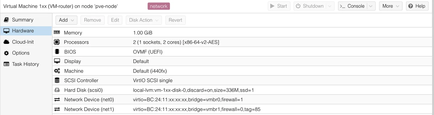The width and height of the screenshot is (434, 115).
Task: Click the network tag label
Action: click(159, 6)
